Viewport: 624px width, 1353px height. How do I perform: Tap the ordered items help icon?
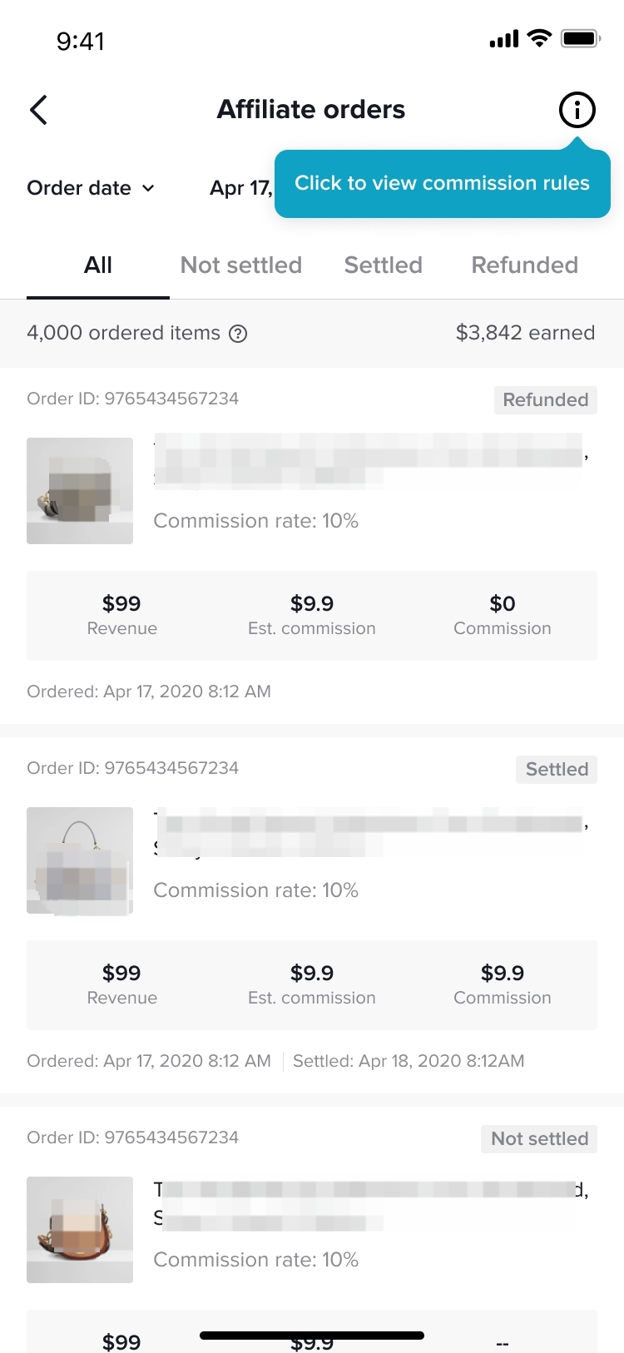click(x=238, y=334)
